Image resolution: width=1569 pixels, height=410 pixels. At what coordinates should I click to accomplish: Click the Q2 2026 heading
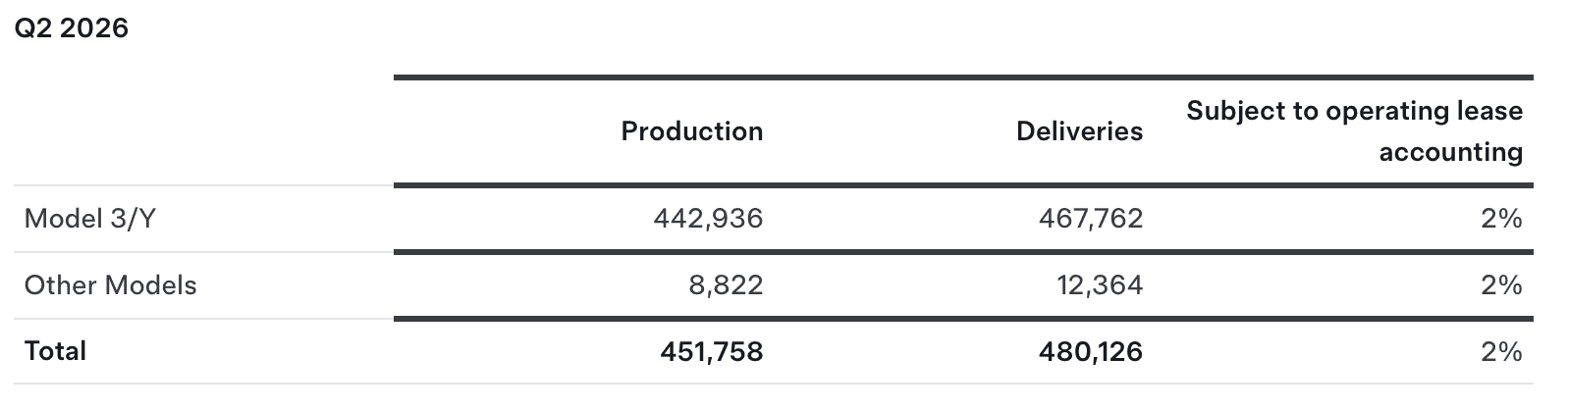point(72,28)
